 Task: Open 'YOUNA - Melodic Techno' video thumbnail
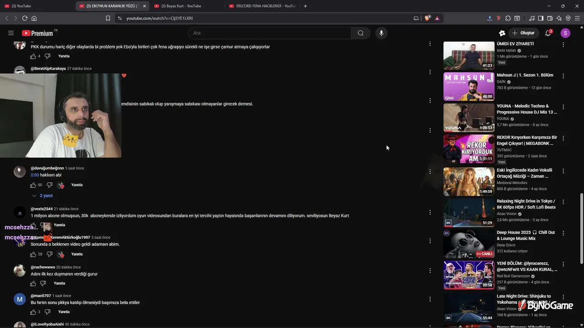pos(469,118)
